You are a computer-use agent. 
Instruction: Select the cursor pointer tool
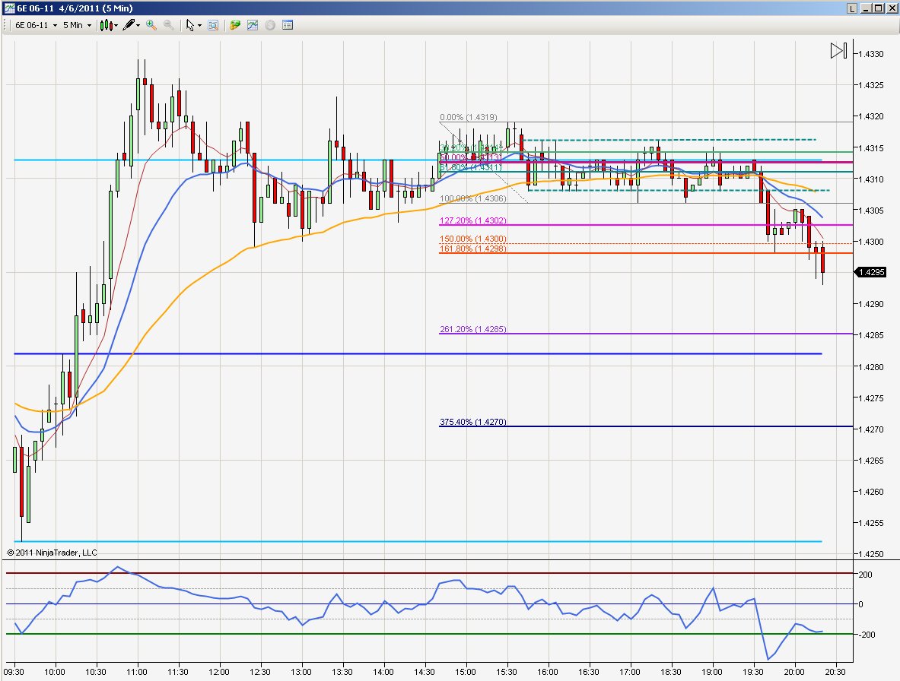pyautogui.click(x=190, y=25)
